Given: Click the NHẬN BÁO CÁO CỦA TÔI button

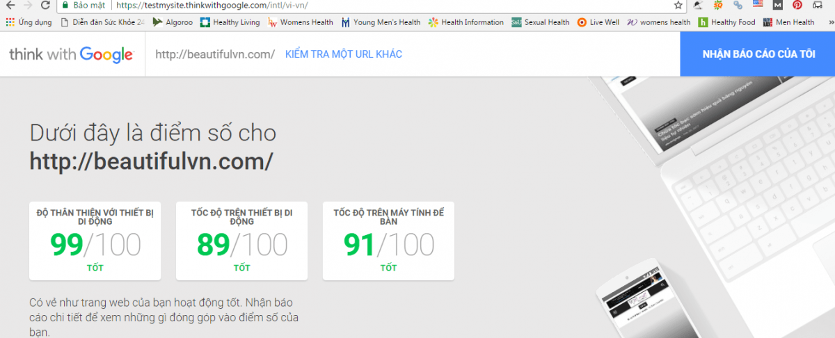Looking at the screenshot, I should click(758, 54).
